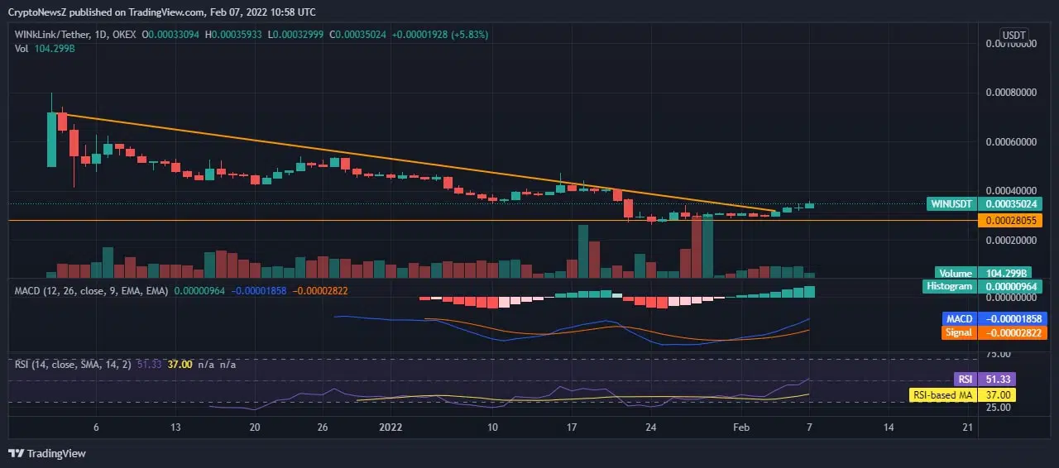Click the blue MACD axis label
The height and width of the screenshot is (468, 1059).
(x=959, y=318)
